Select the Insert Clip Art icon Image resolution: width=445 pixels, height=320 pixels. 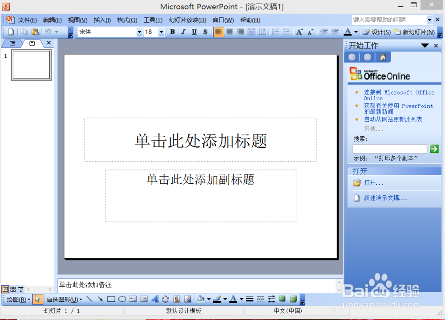click(x=177, y=299)
